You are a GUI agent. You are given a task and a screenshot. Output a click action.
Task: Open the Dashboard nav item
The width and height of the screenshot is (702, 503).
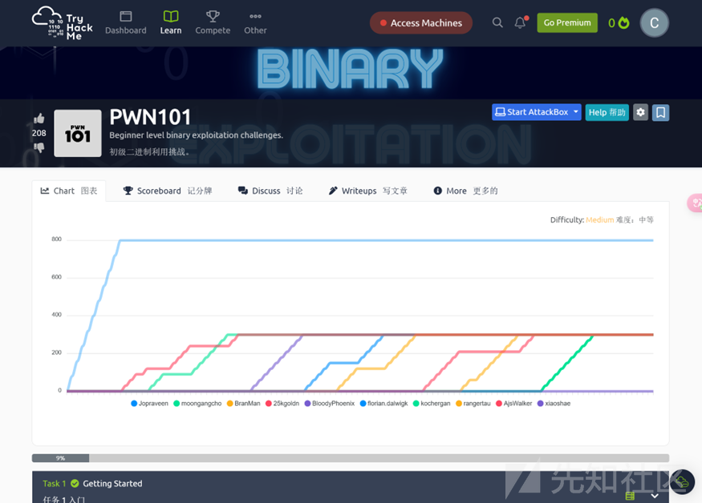point(126,22)
